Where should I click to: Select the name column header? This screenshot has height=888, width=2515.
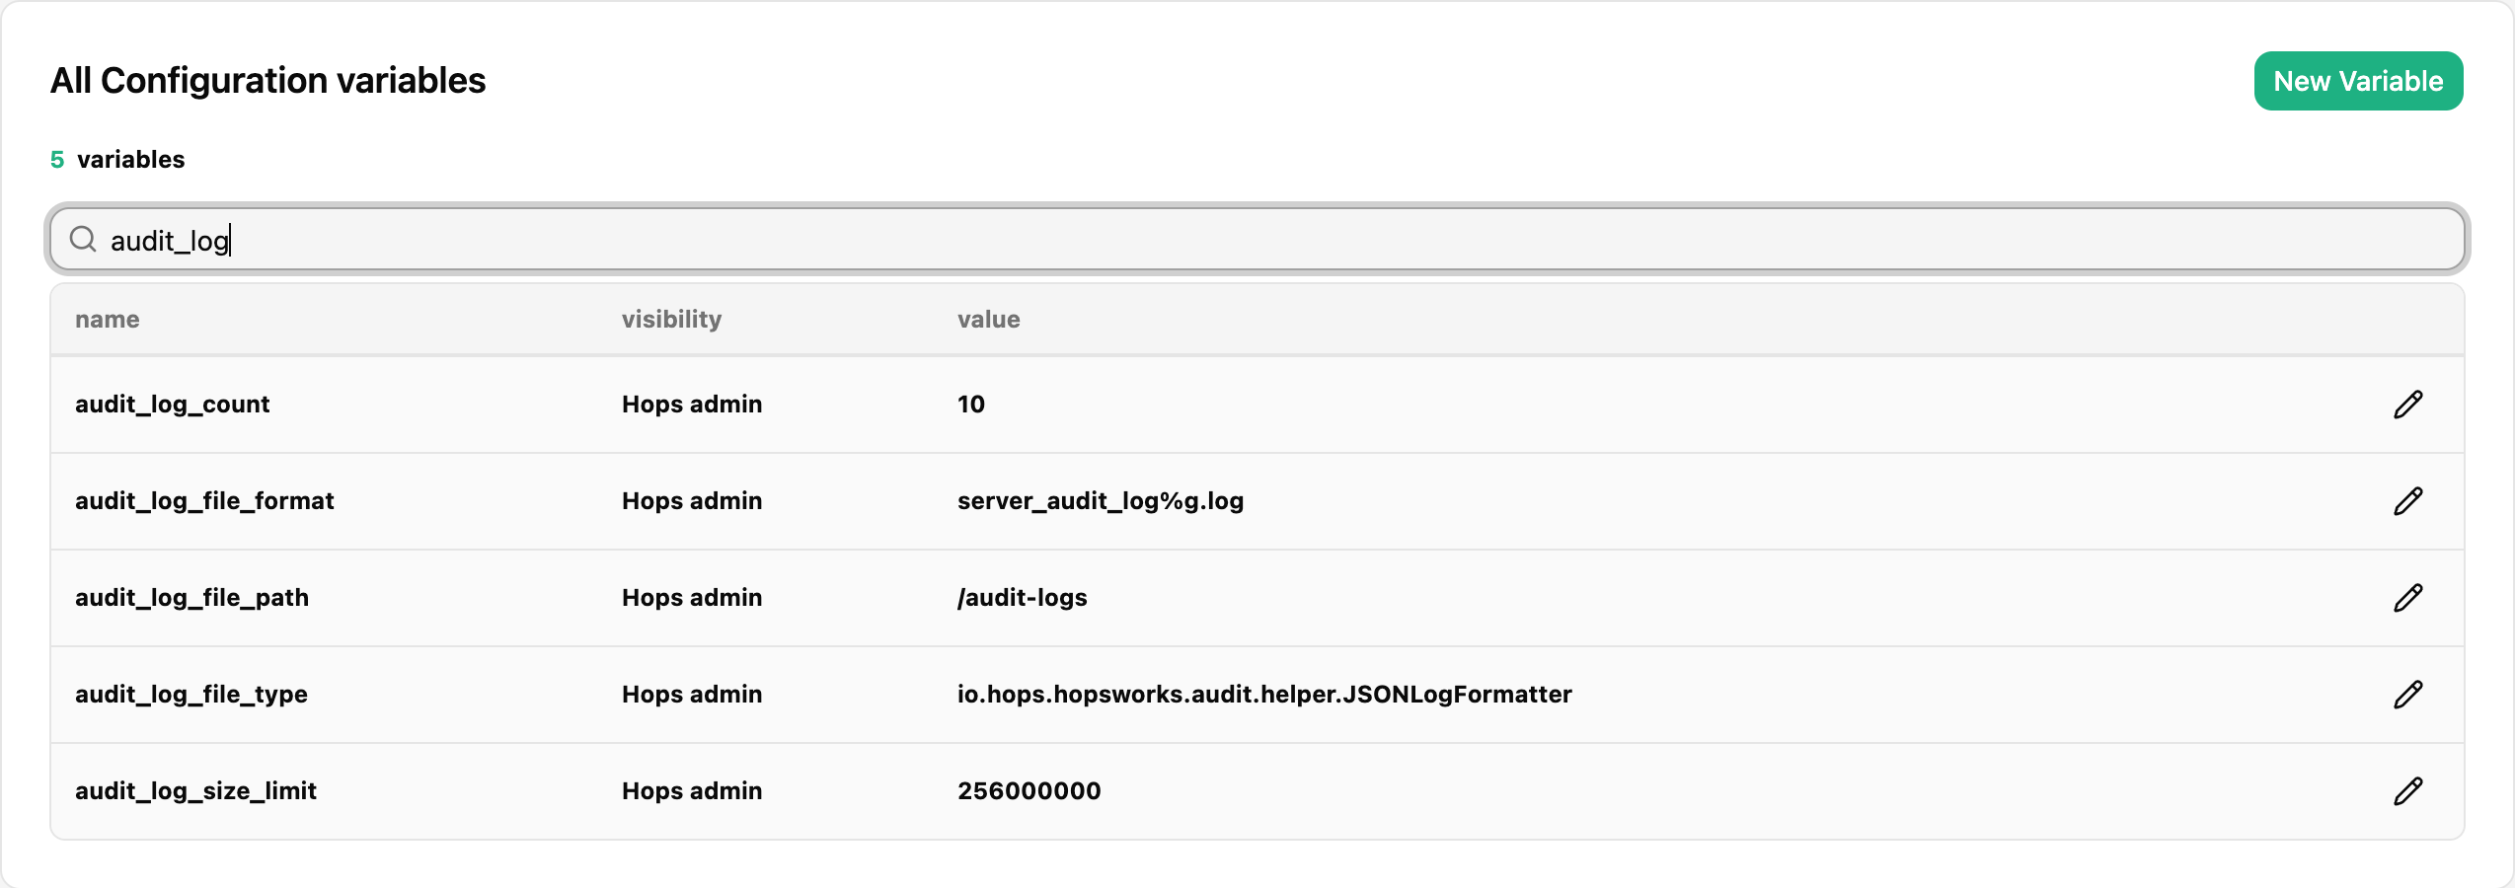(108, 320)
